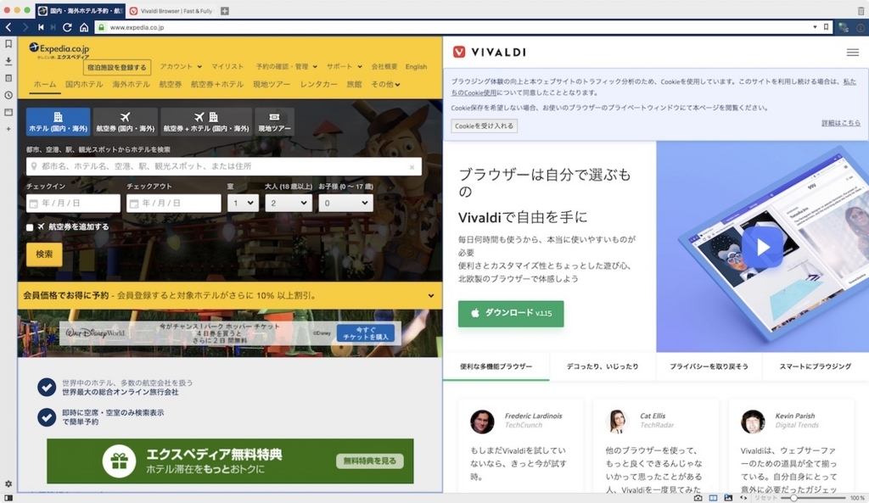869x503 pixels.
Task: Open the room (室) count dropdown
Action: coord(242,203)
